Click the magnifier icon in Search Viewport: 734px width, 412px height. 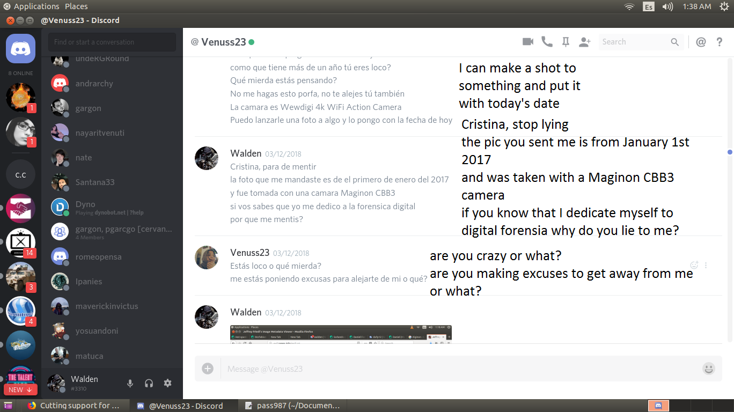click(675, 42)
